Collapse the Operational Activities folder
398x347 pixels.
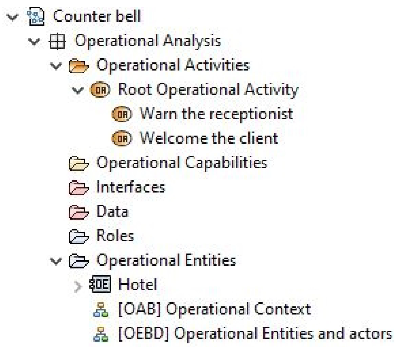56,66
